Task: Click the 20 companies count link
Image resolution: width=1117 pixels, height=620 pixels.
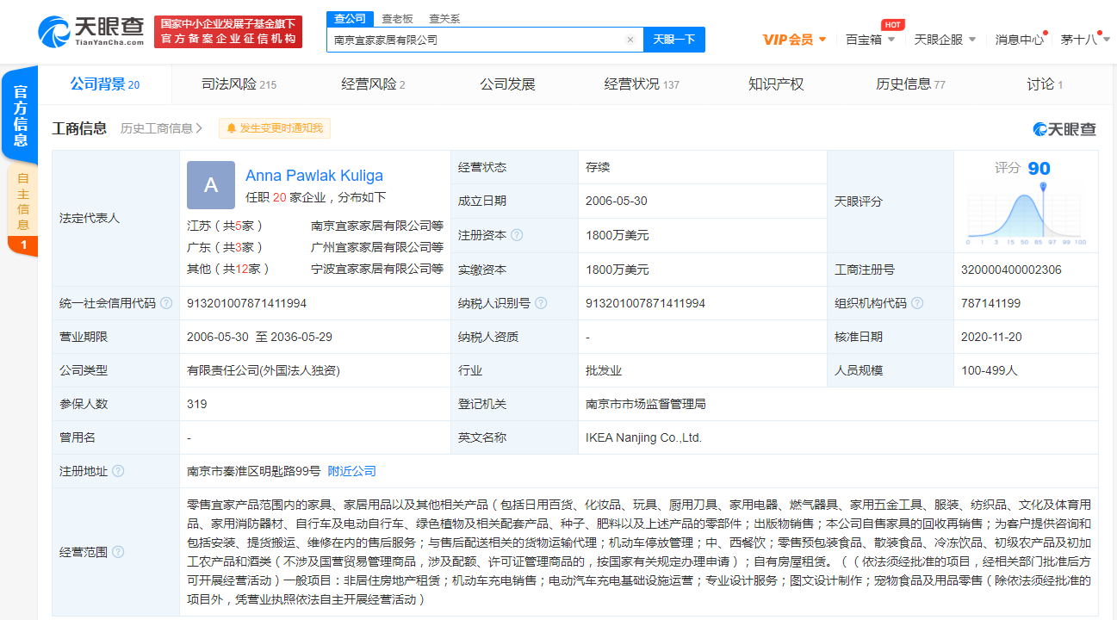Action: point(279,197)
